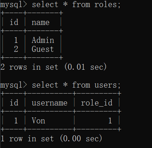The width and height of the screenshot is (152, 148).
Task: Click the 'Admin' cell in roles table
Action: [43, 40]
